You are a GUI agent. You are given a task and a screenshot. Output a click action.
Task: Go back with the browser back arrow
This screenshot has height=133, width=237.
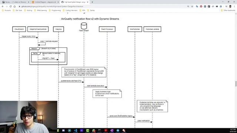point(3,7)
